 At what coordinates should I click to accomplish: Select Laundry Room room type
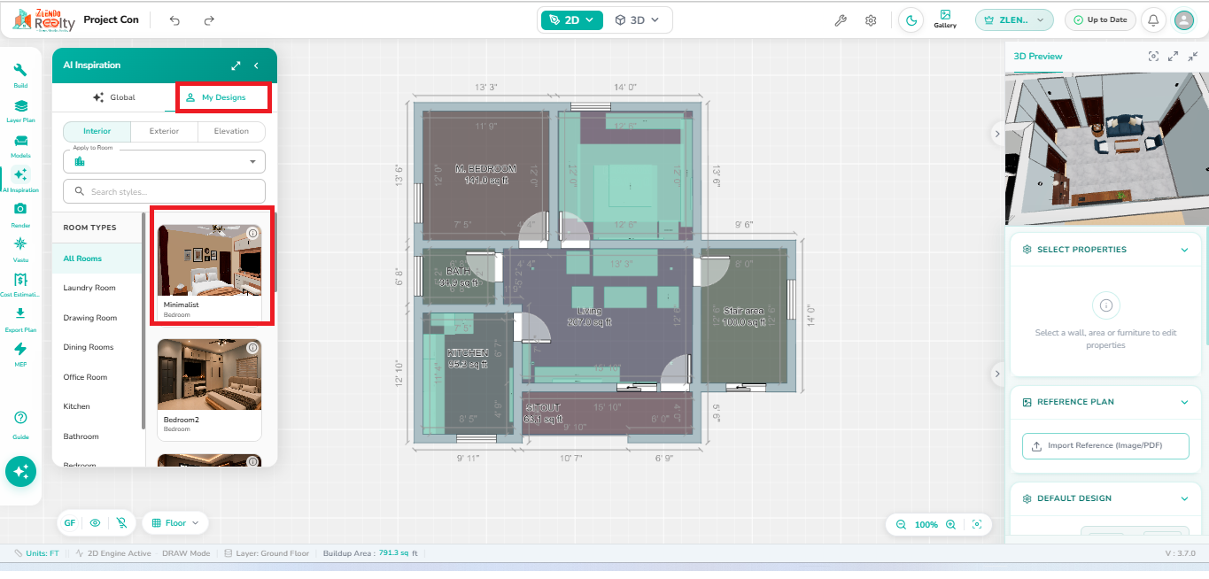(x=97, y=288)
